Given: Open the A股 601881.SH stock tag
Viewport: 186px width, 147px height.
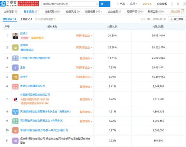Looking at the screenshot, I should (35, 99).
